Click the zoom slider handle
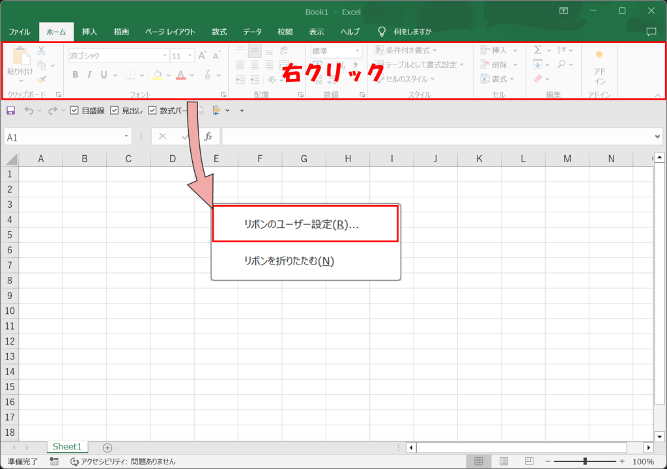Screen dimensions: 667x469 pos(585,461)
